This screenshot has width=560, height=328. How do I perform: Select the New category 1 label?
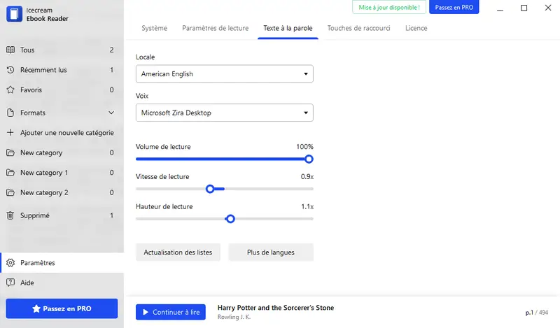44,173
